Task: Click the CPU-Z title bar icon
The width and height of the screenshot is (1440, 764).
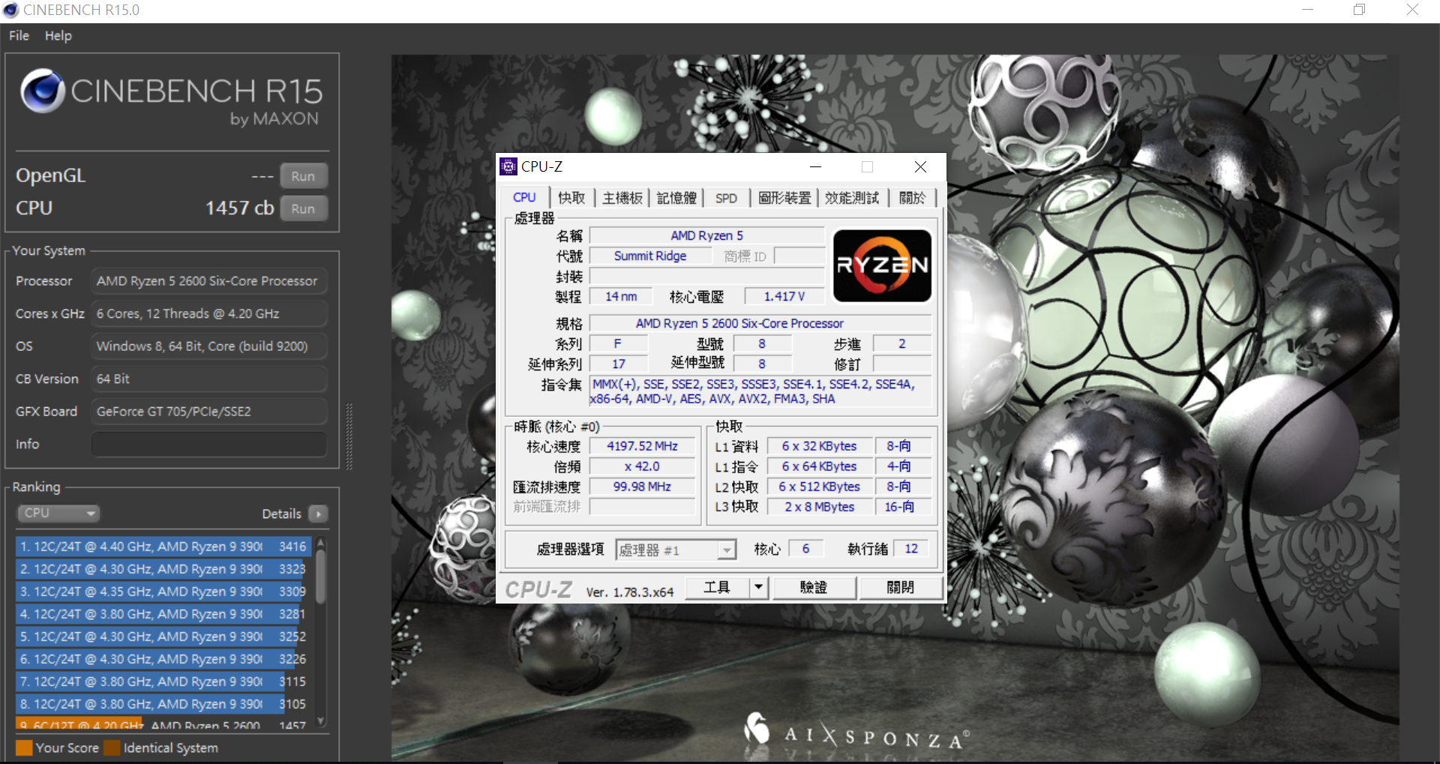Action: point(508,166)
